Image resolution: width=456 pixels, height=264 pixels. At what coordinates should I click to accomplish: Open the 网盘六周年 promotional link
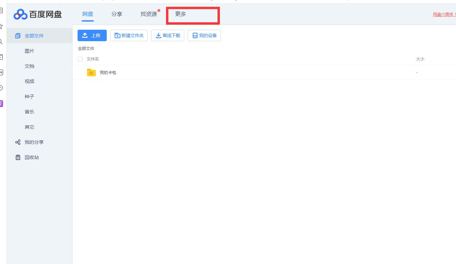tap(444, 15)
